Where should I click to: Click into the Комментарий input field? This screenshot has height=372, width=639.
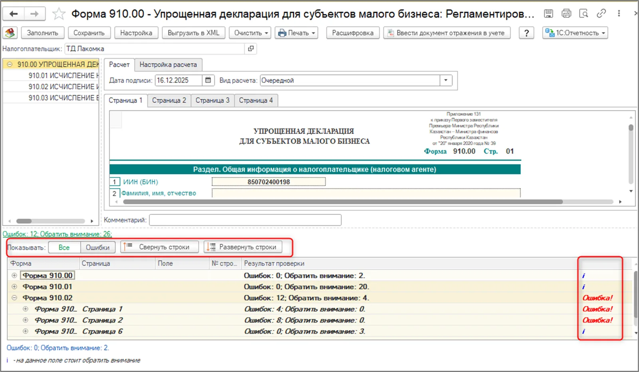245,220
